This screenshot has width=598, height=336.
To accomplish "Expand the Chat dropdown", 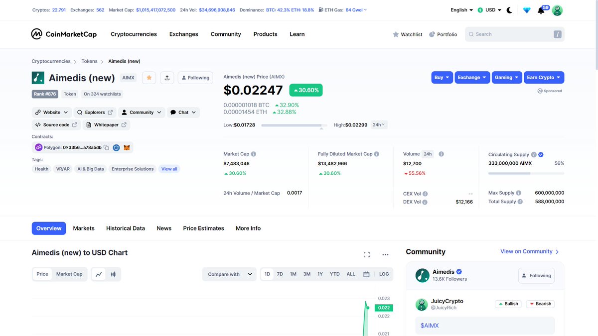I will click(x=183, y=112).
